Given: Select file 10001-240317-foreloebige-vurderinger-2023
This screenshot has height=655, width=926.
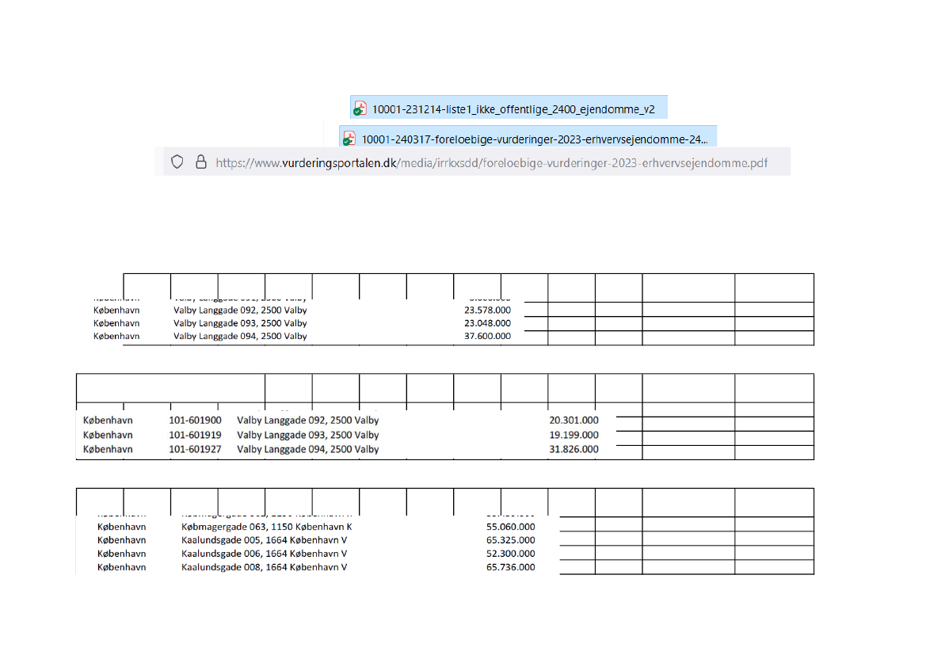Looking at the screenshot, I should [x=534, y=139].
